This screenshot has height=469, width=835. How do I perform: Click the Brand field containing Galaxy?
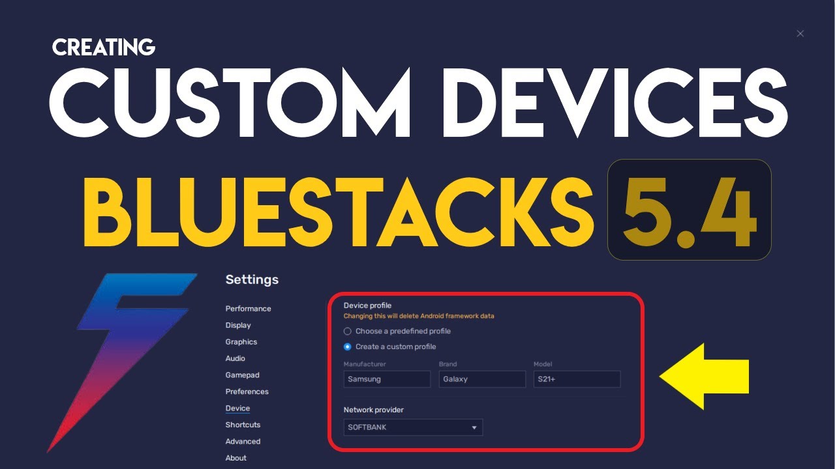click(x=482, y=379)
